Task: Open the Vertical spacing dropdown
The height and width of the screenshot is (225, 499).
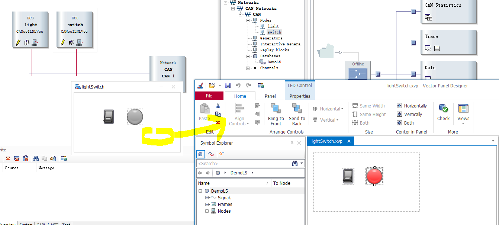Action: tap(326, 120)
